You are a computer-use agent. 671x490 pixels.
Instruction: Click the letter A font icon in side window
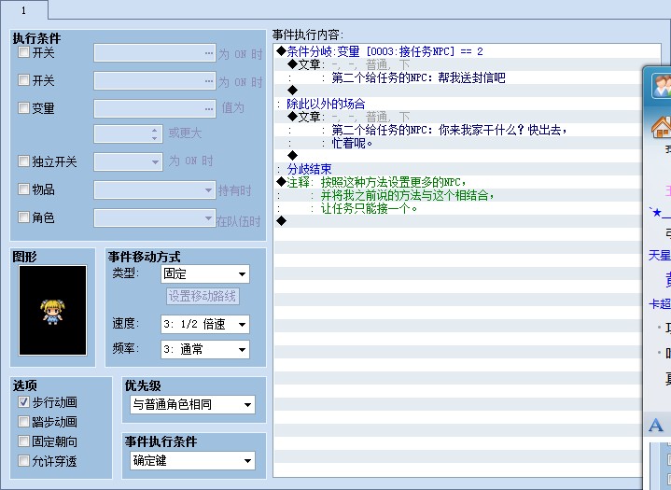[656, 426]
